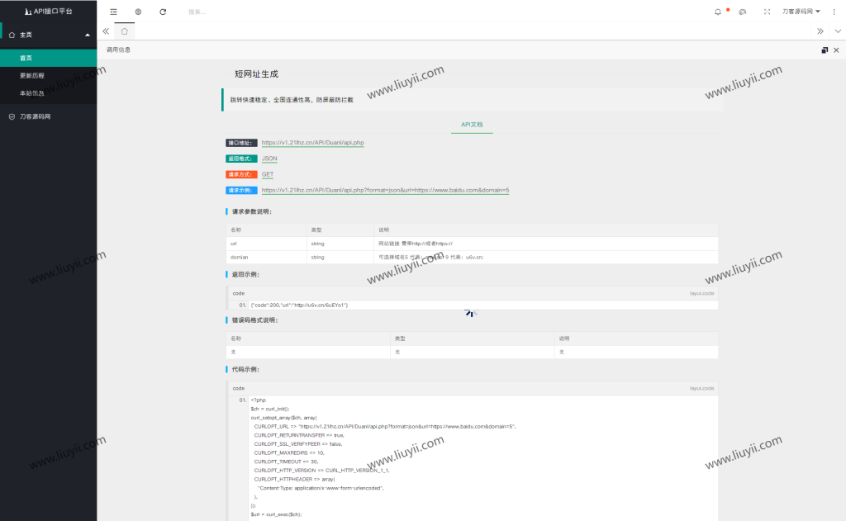The height and width of the screenshot is (521, 846).
Task: Close the 调用信息 popup
Action: tap(836, 50)
